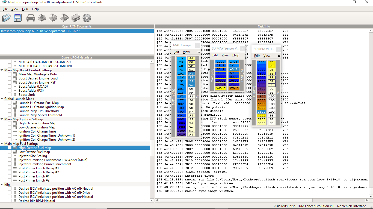The width and height of the screenshot is (373, 209).
Task: Select the open ROM document in the list
Action: click(40, 31)
